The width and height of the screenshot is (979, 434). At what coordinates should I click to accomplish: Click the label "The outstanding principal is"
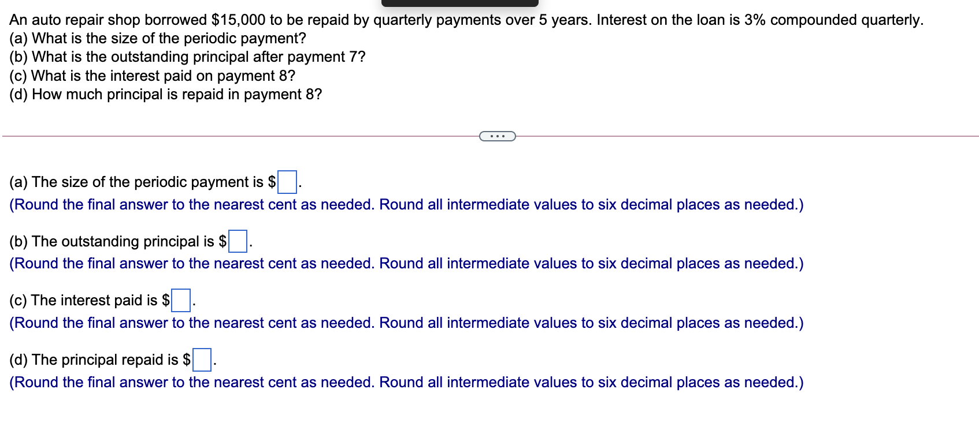(x=123, y=241)
